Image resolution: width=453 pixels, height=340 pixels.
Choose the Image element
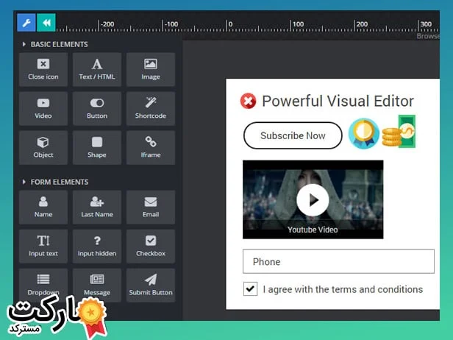click(151, 69)
